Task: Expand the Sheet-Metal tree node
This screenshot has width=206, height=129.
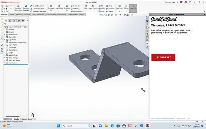Action: 5,55
